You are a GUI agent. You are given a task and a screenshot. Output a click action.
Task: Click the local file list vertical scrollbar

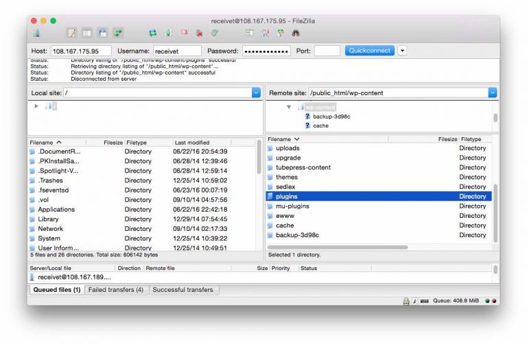point(259,157)
